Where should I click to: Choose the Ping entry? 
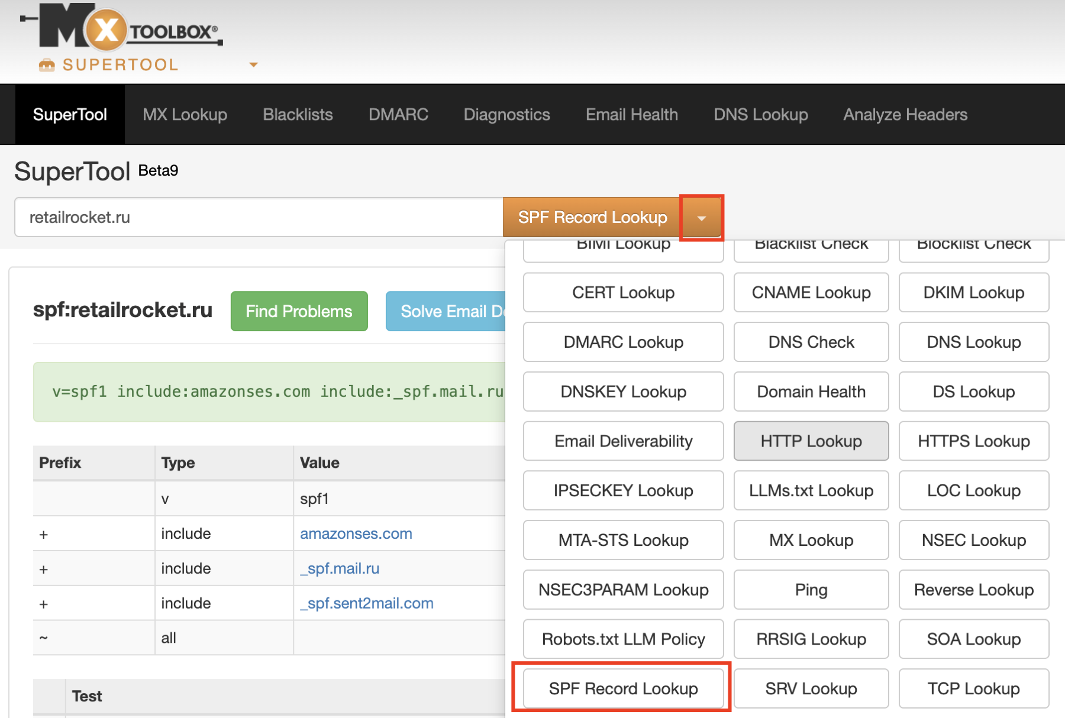point(811,590)
